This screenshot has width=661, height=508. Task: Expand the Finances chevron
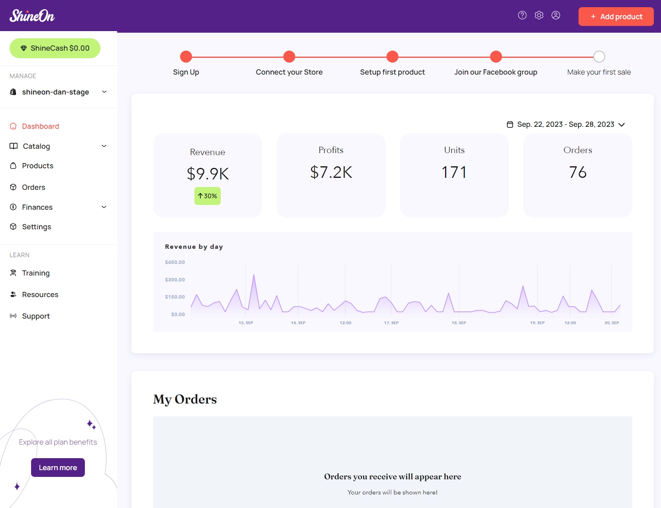pyautogui.click(x=104, y=207)
